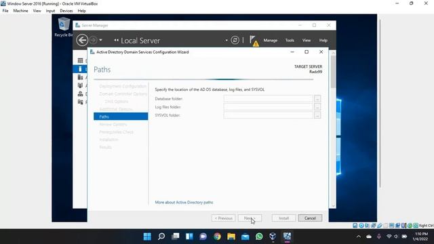
Task: Click the Next button in the wizard
Action: pyautogui.click(x=250, y=218)
